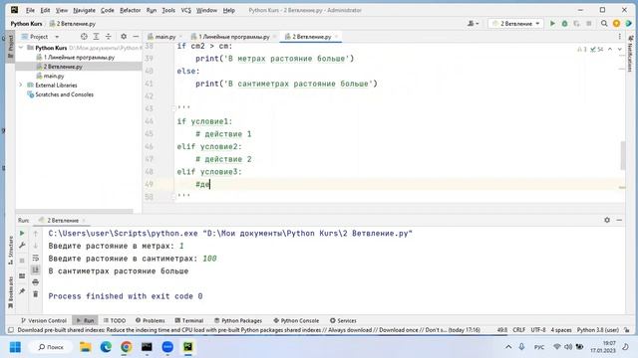Viewport: 638px width, 358px height.
Task: Pin the Run tab with pin icon
Action: pyautogui.click(x=22, y=291)
